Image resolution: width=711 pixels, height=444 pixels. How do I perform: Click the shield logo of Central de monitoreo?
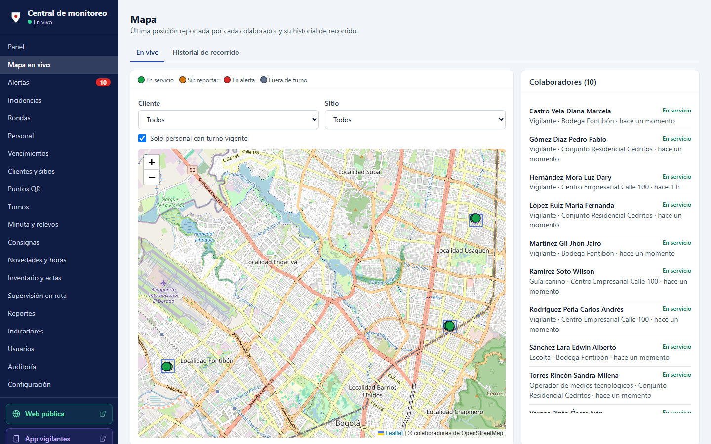click(16, 17)
